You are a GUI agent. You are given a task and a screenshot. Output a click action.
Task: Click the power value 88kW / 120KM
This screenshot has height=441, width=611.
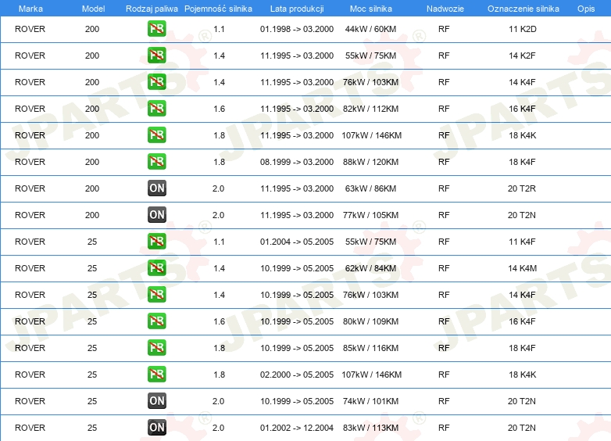point(370,162)
